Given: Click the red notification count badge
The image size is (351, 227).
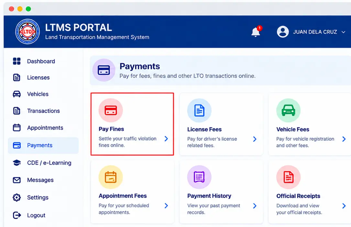Looking at the screenshot, I should point(259,28).
